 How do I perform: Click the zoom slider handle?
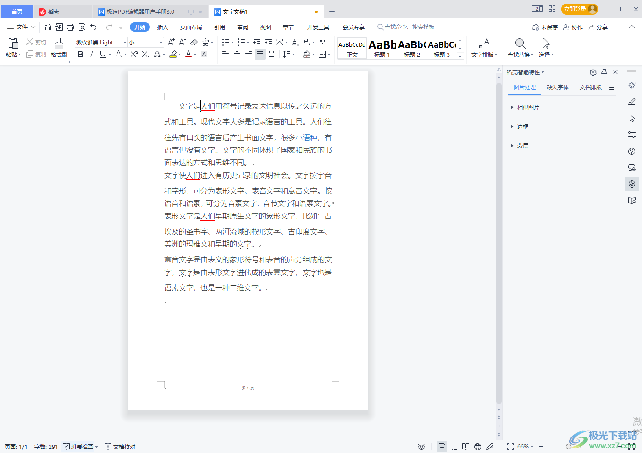click(x=569, y=447)
